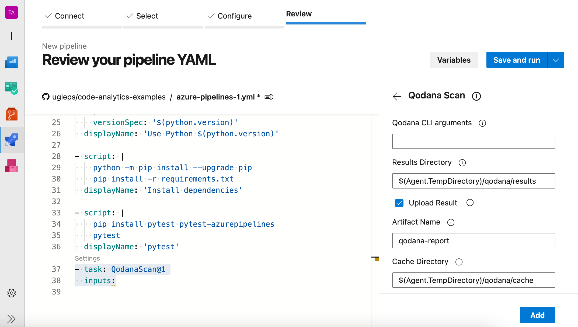Viewport: 578px width, 327px height.
Task: Click the plus new item icon
Action: (12, 36)
